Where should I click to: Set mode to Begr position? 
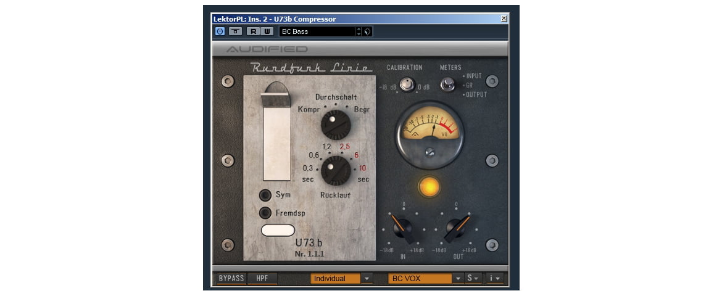[x=362, y=110]
